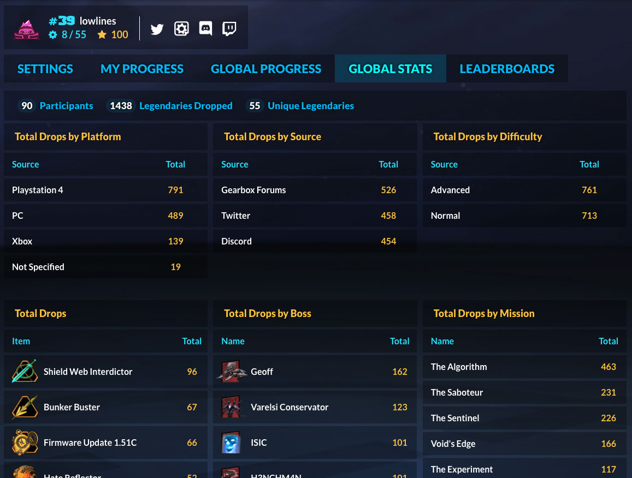Click The Algorithm mission row

click(x=459, y=367)
